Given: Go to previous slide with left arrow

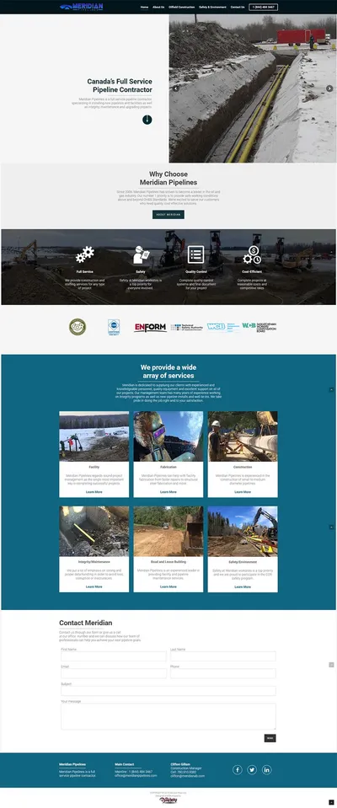Looking at the screenshot, I should coord(176,88).
